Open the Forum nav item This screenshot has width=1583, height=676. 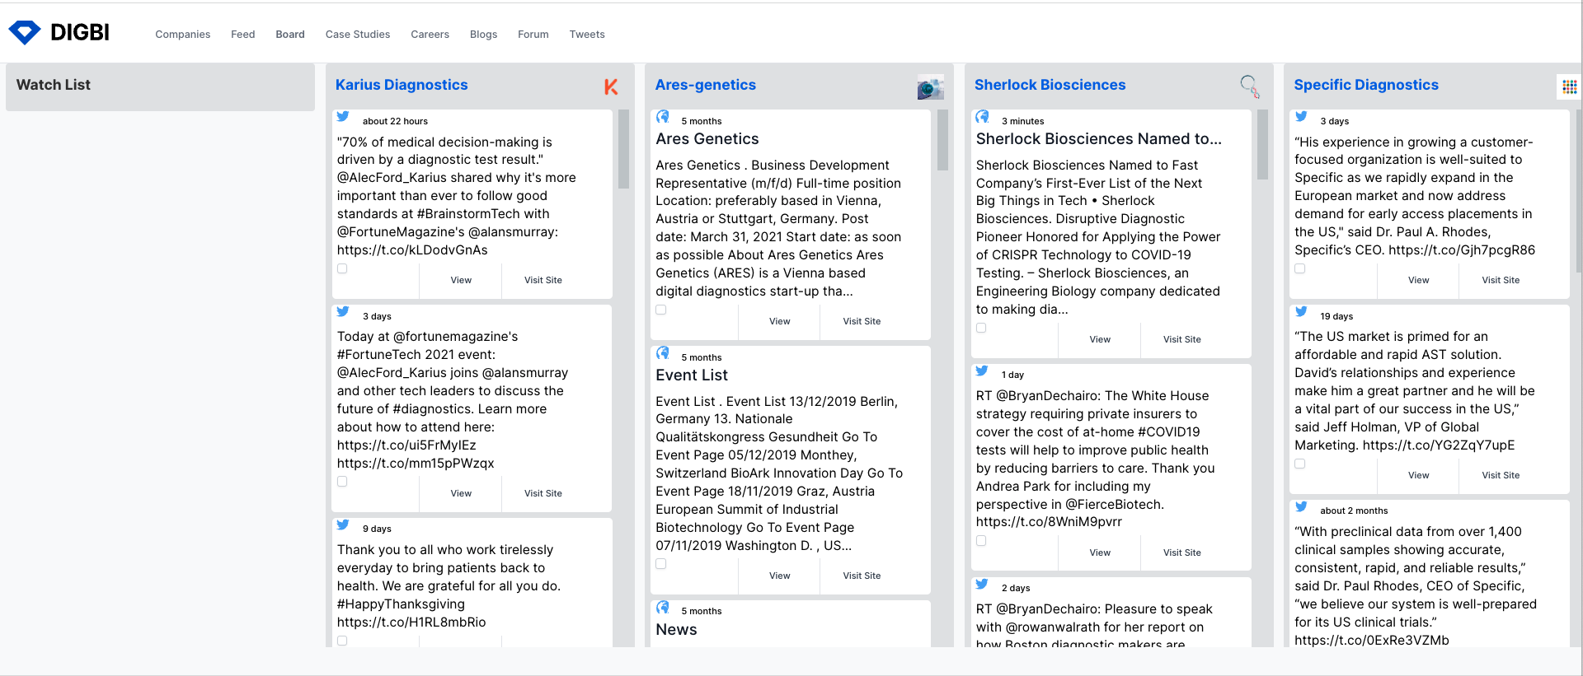pos(533,35)
